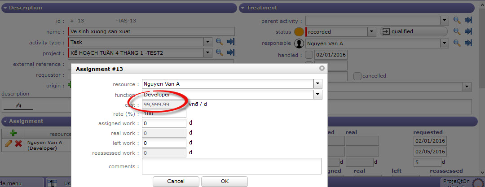
Task: Click the rate (%) field
Action: click(164, 113)
